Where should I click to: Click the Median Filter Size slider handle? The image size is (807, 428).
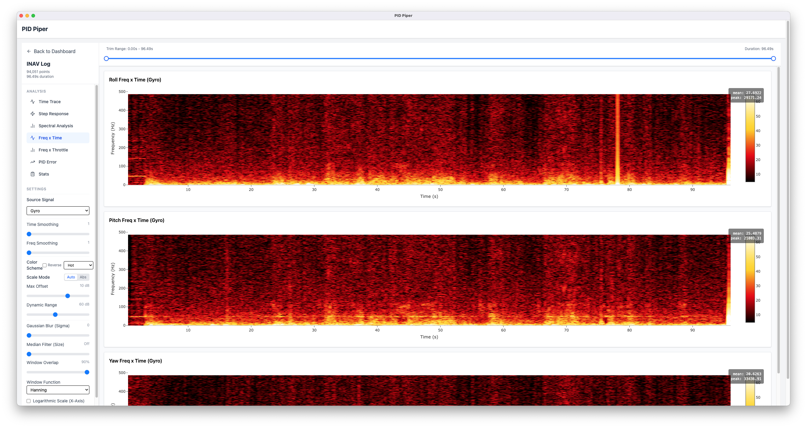(x=29, y=354)
